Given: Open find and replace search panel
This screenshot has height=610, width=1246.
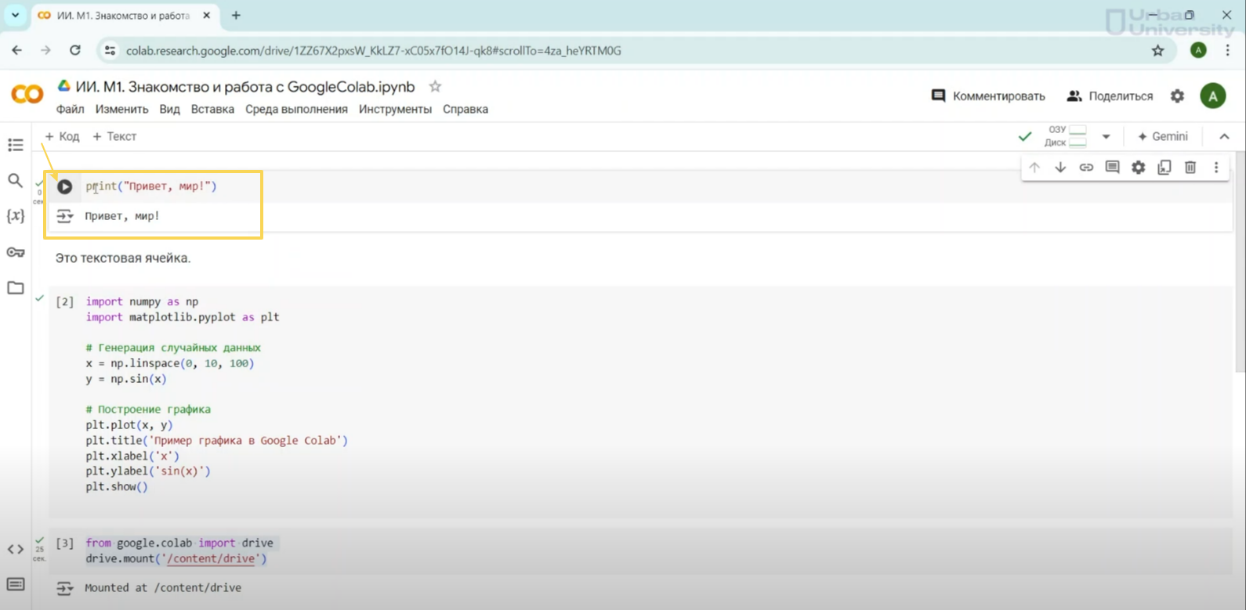Looking at the screenshot, I should point(16,181).
